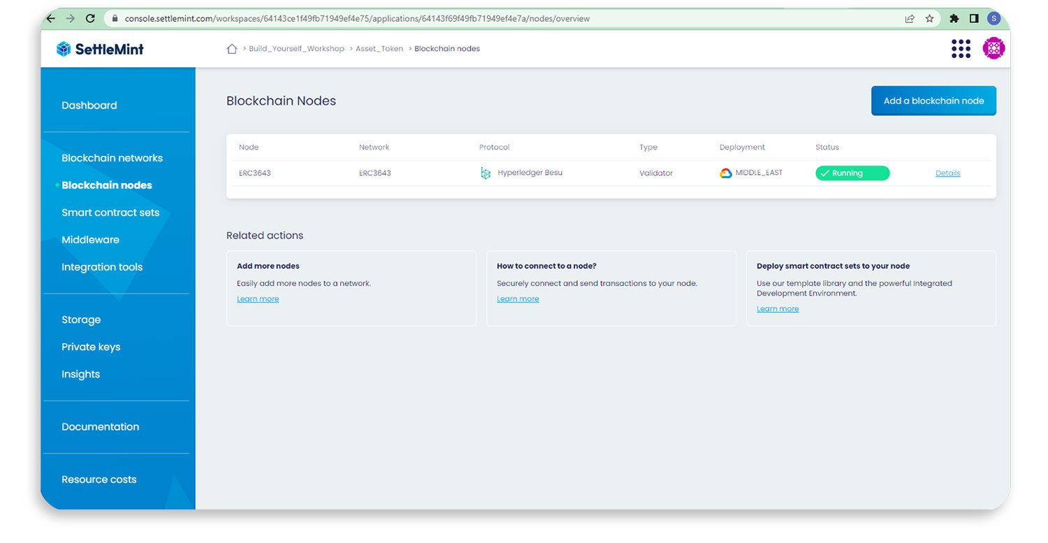Click the browser forward arrow

(70, 19)
